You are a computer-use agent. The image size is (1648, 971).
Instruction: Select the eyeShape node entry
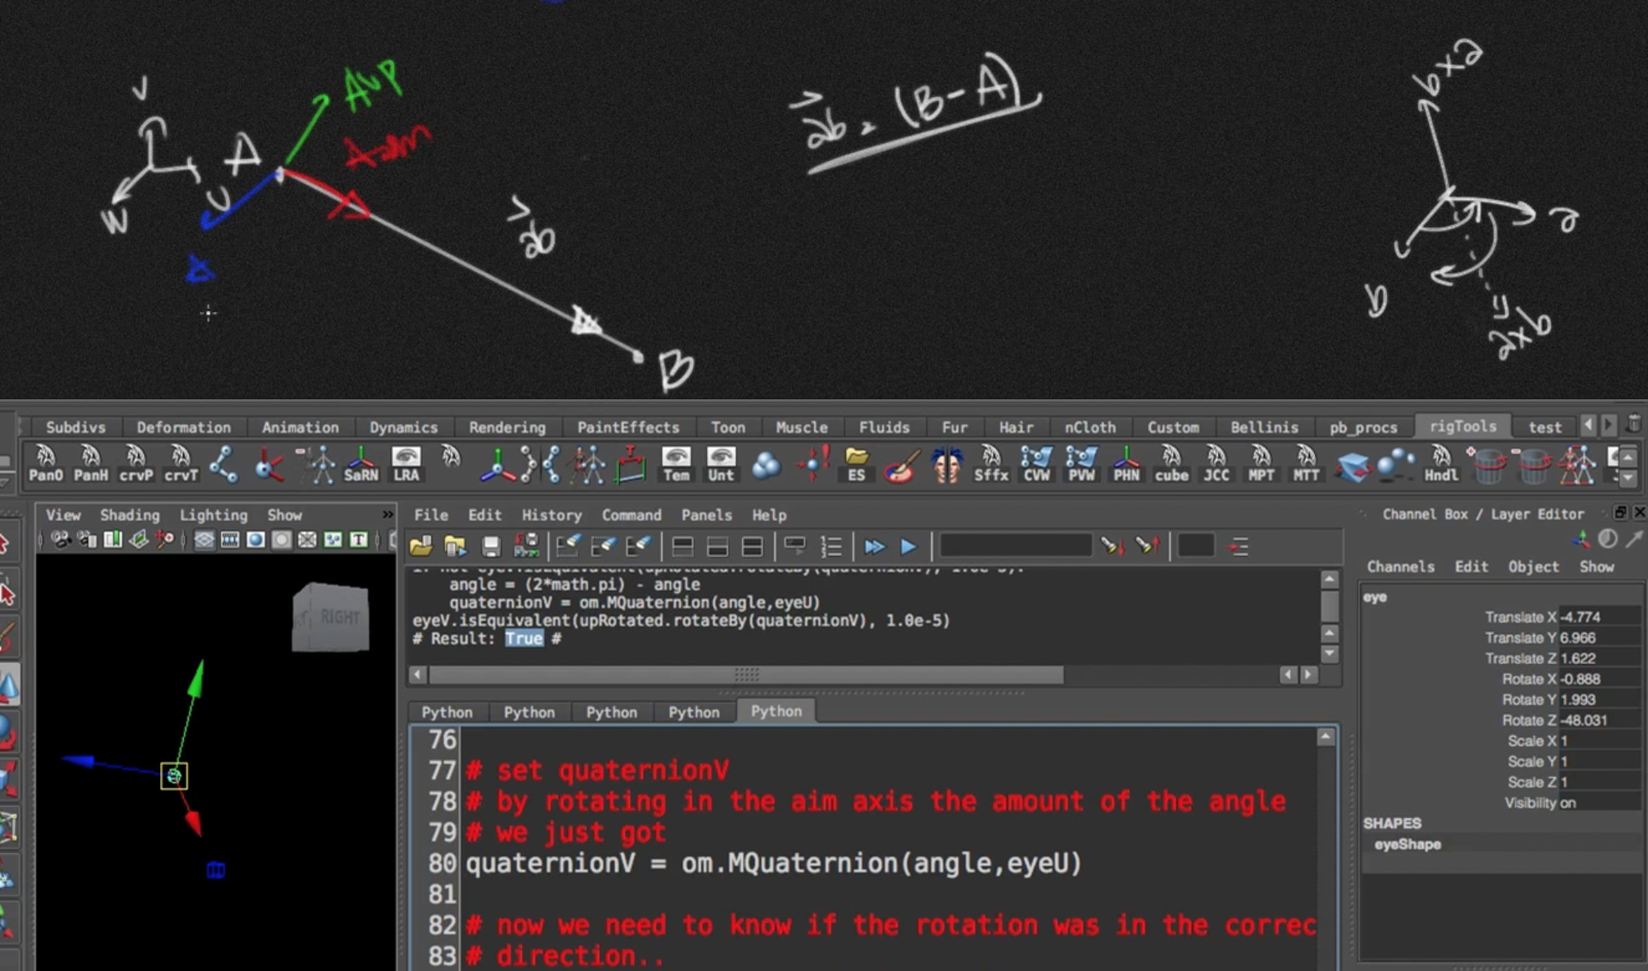click(x=1407, y=845)
